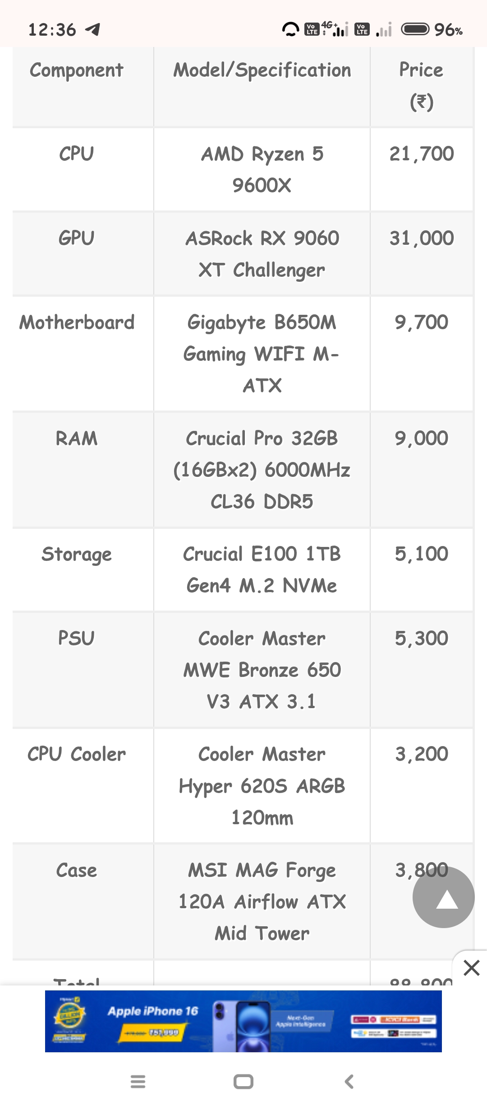Select the AMD Ryzen 5 9600X cell
This screenshot has width=487, height=1111.
click(262, 169)
